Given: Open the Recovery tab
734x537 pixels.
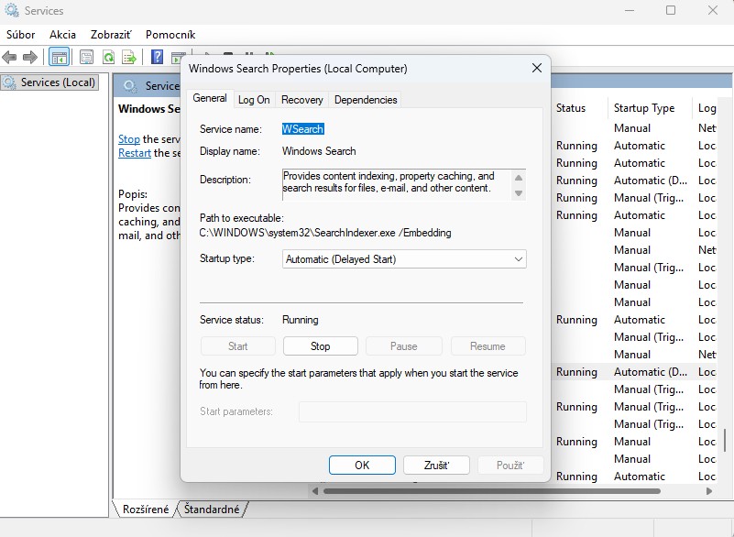Looking at the screenshot, I should point(301,100).
